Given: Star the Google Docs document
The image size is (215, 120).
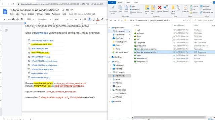Looking at the screenshot, I should [63, 10].
